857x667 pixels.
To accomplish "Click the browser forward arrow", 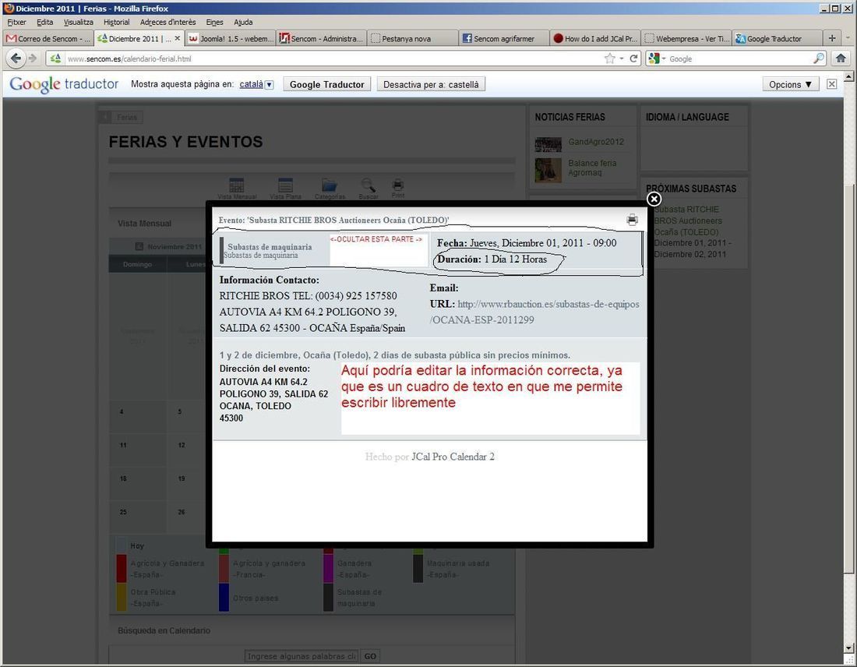I will coord(33,58).
